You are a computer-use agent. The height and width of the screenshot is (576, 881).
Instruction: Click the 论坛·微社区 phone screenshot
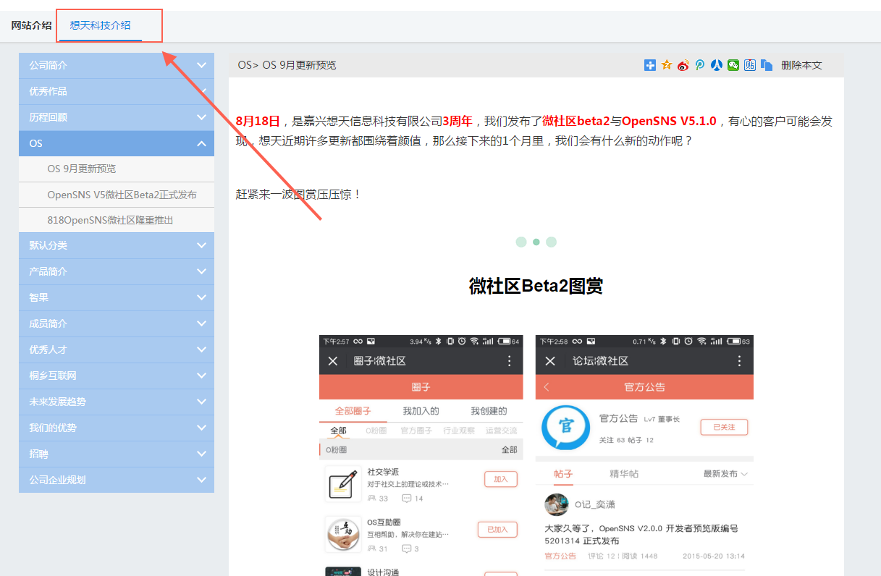point(644,455)
